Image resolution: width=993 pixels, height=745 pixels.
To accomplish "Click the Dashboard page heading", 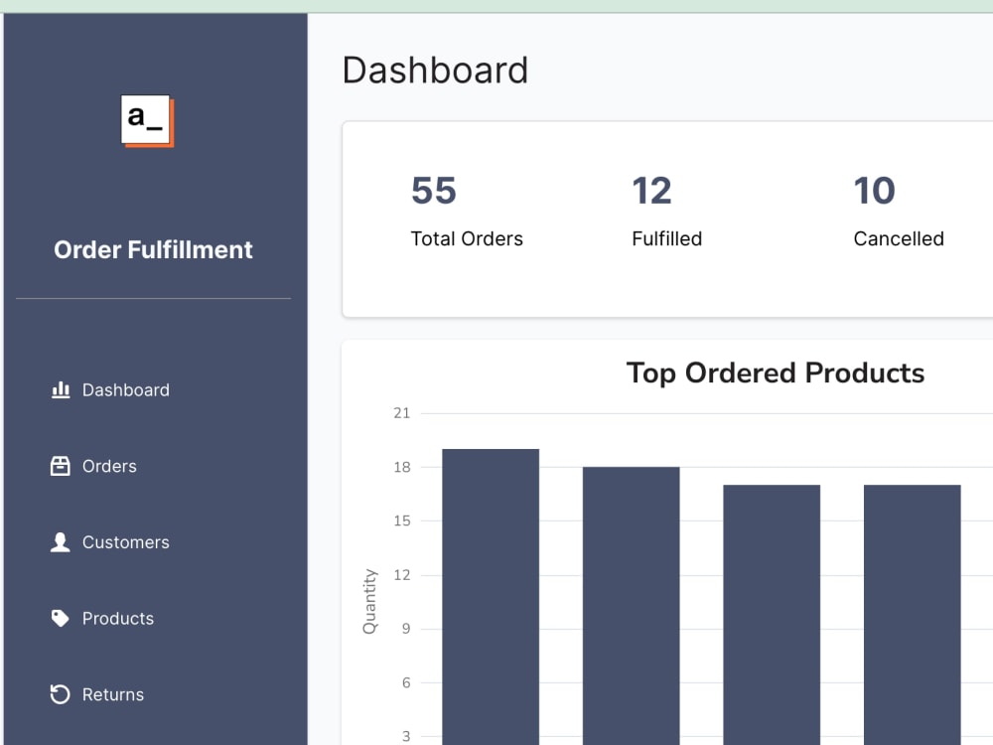I will pos(435,70).
